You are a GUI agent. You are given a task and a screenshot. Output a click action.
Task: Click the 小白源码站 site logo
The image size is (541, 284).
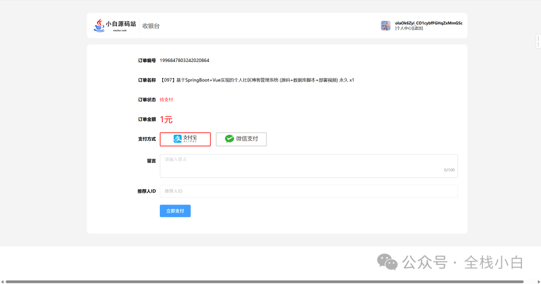[115, 25]
